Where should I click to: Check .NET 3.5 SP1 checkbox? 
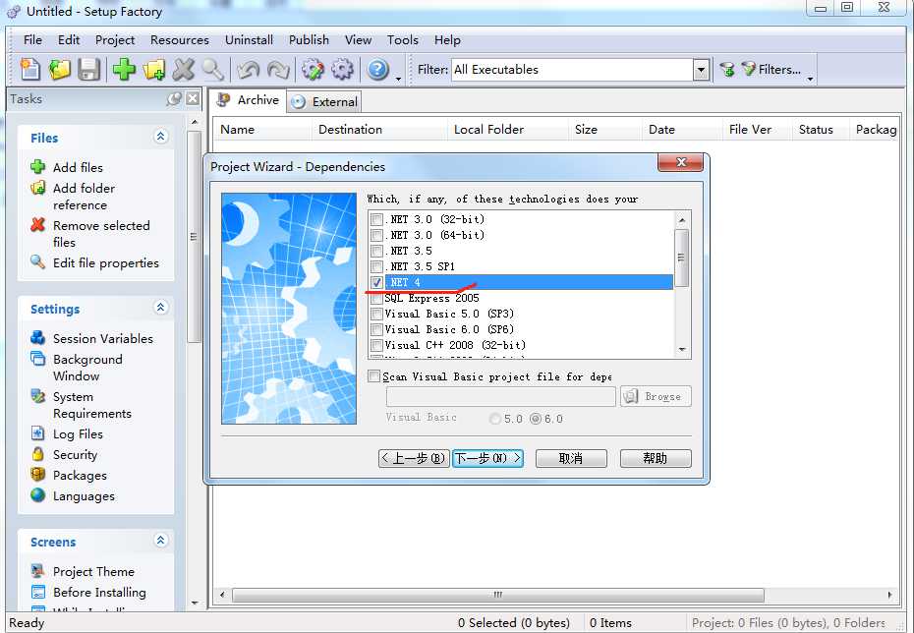[376, 267]
